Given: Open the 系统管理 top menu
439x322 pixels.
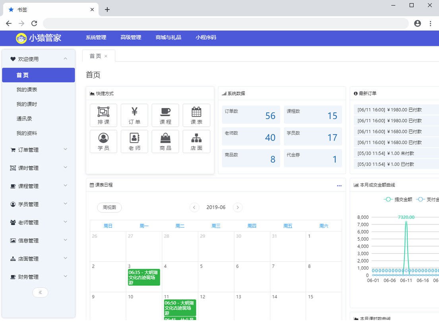Looking at the screenshot, I should point(96,37).
